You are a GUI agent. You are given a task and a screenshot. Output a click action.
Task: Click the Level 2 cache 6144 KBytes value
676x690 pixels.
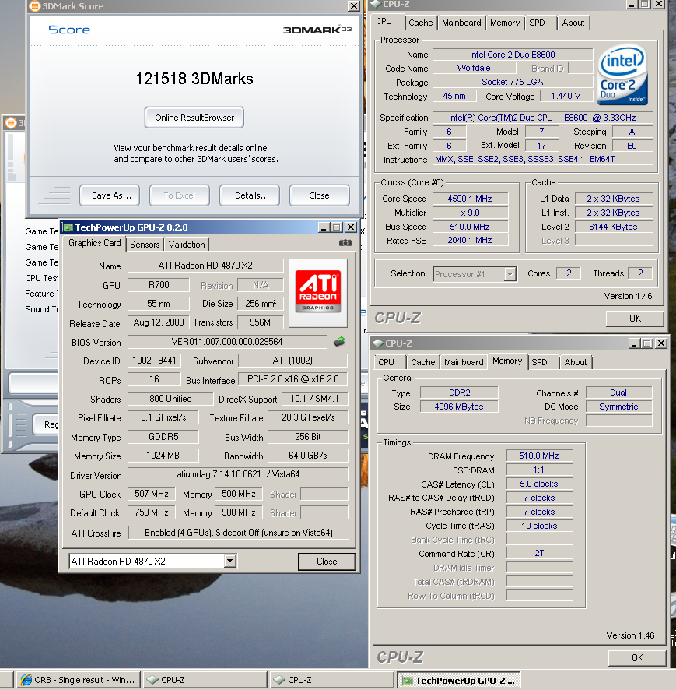tap(613, 227)
